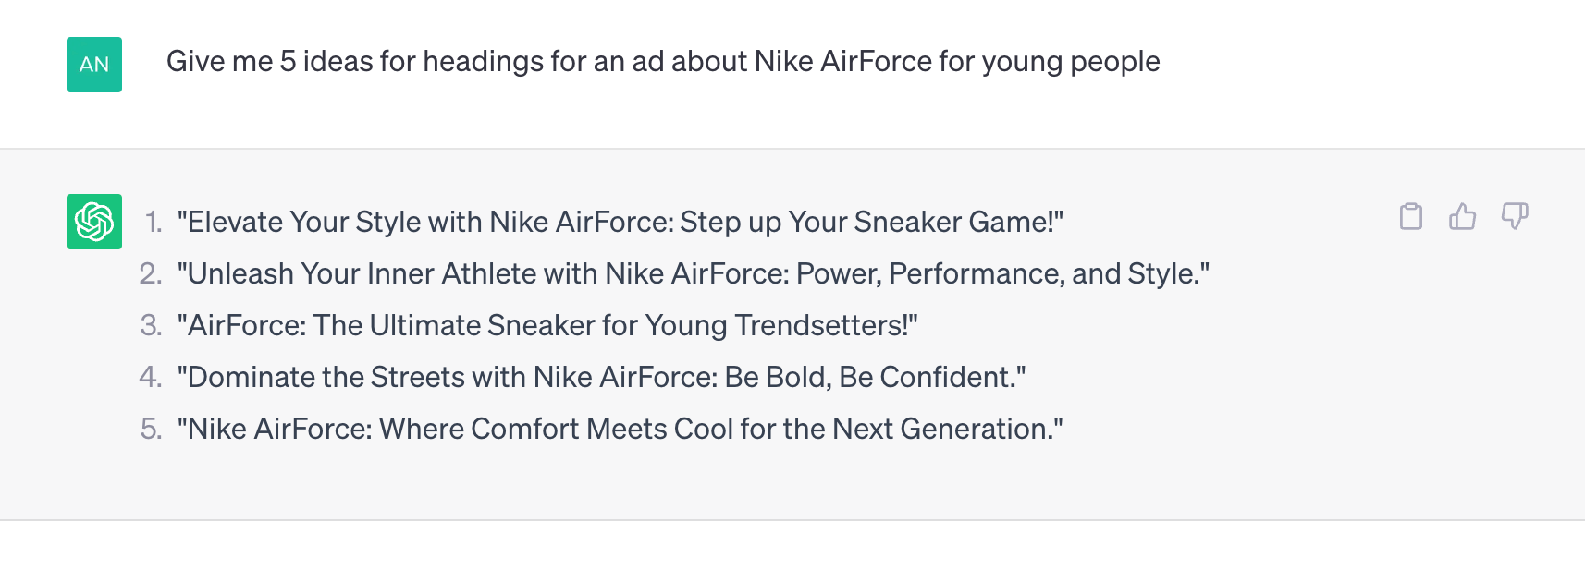1585x569 pixels.
Task: Select the "Where Comfort Meets Cool" heading line
Action: 620,429
